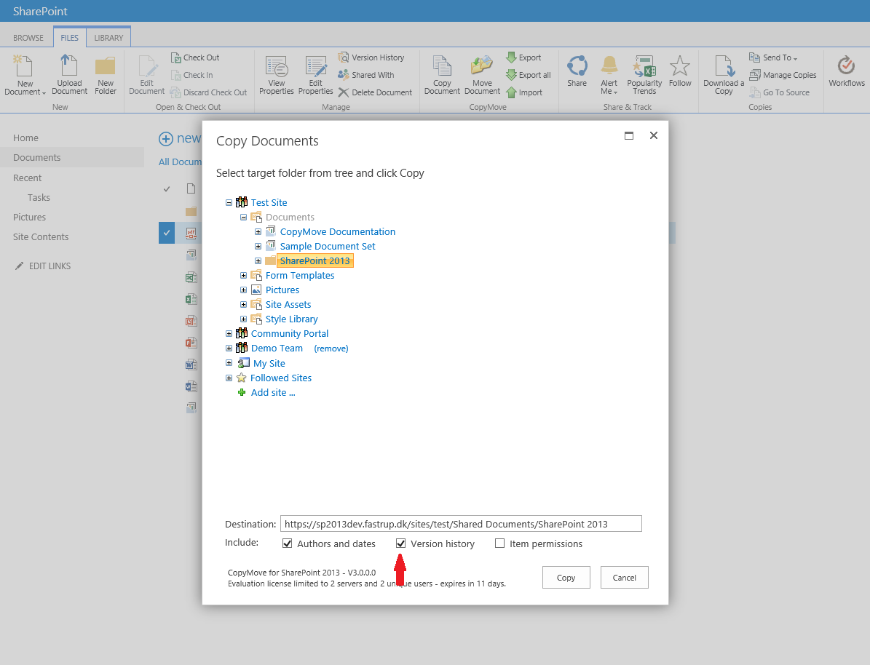Expand the Community Portal node
Viewport: 870px width, 665px height.
click(x=229, y=333)
